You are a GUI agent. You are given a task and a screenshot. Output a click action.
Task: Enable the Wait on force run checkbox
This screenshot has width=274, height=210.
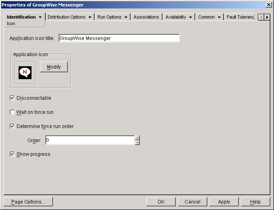[12, 112]
